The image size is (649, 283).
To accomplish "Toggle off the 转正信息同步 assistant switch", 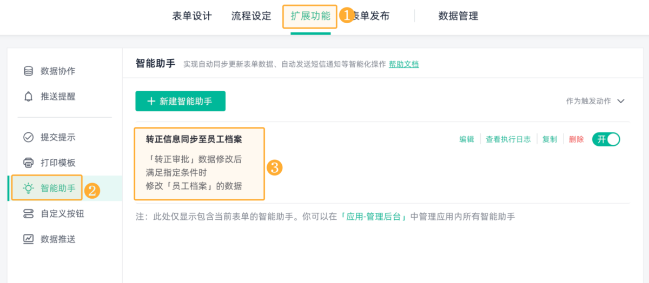I will pyautogui.click(x=606, y=139).
